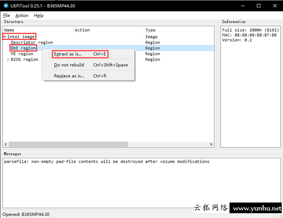
Task: Minimize the UEFITool window
Action: coord(243,6)
